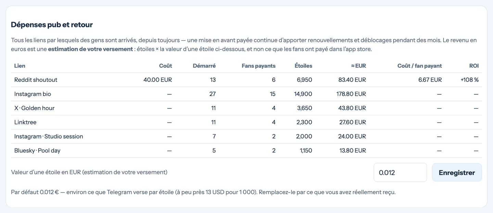This screenshot has height=213, width=493.
Task: Click the 27 started count for Instagram bio
Action: [x=212, y=94]
